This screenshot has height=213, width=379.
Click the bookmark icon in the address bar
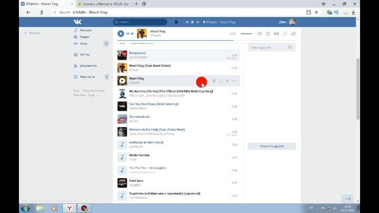pos(316,12)
